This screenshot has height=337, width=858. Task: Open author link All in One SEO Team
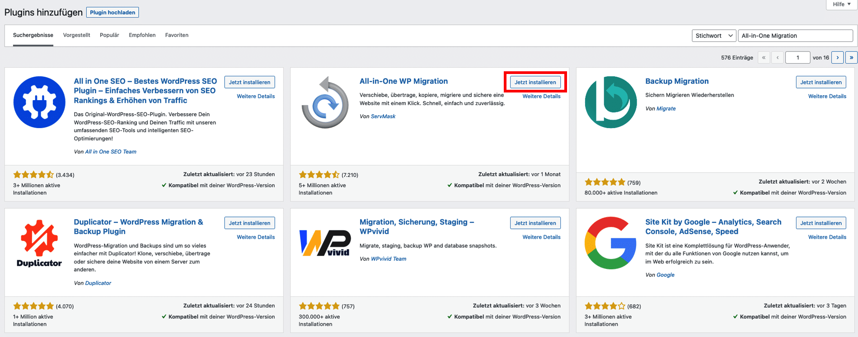tap(111, 152)
